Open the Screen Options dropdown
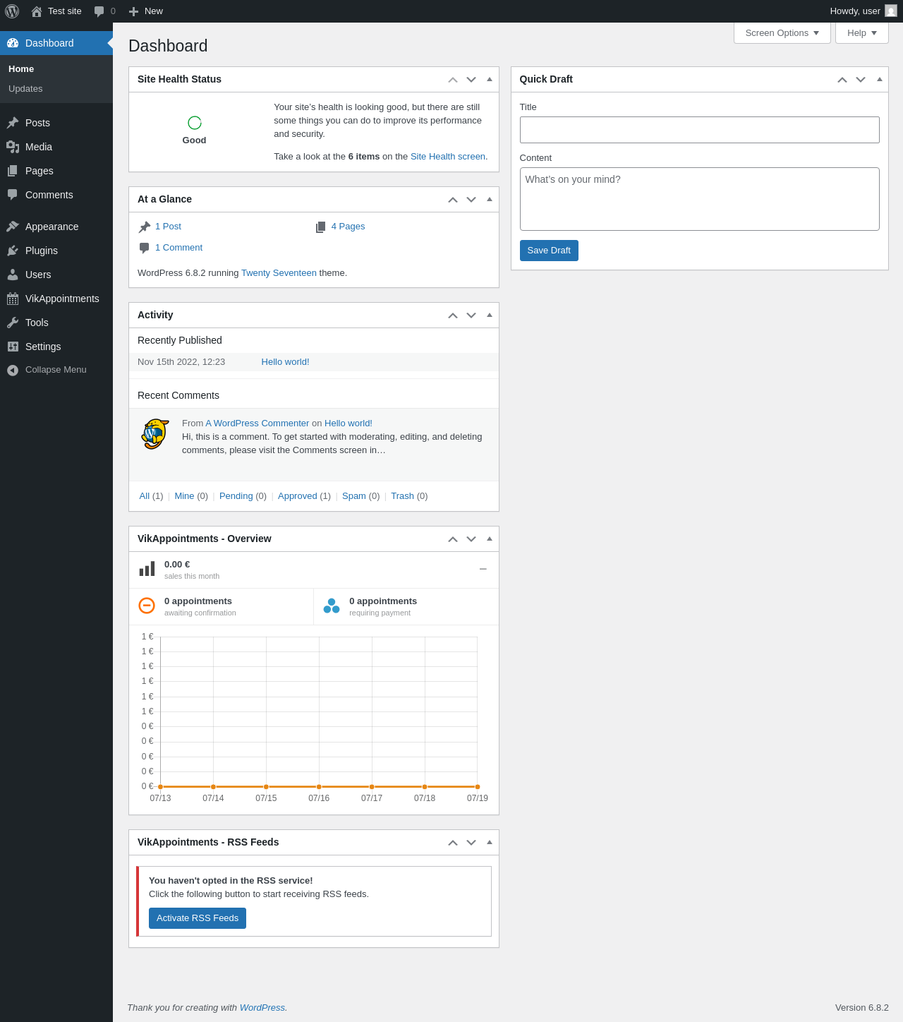The height and width of the screenshot is (1022, 903). tap(782, 33)
